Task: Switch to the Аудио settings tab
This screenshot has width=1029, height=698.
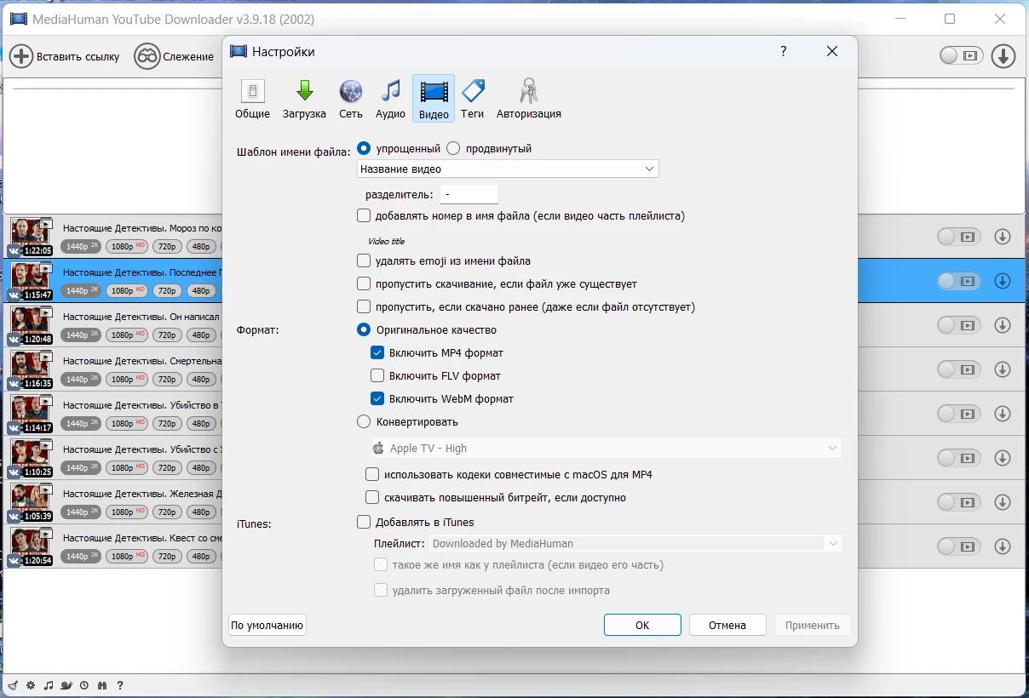Action: coord(390,99)
